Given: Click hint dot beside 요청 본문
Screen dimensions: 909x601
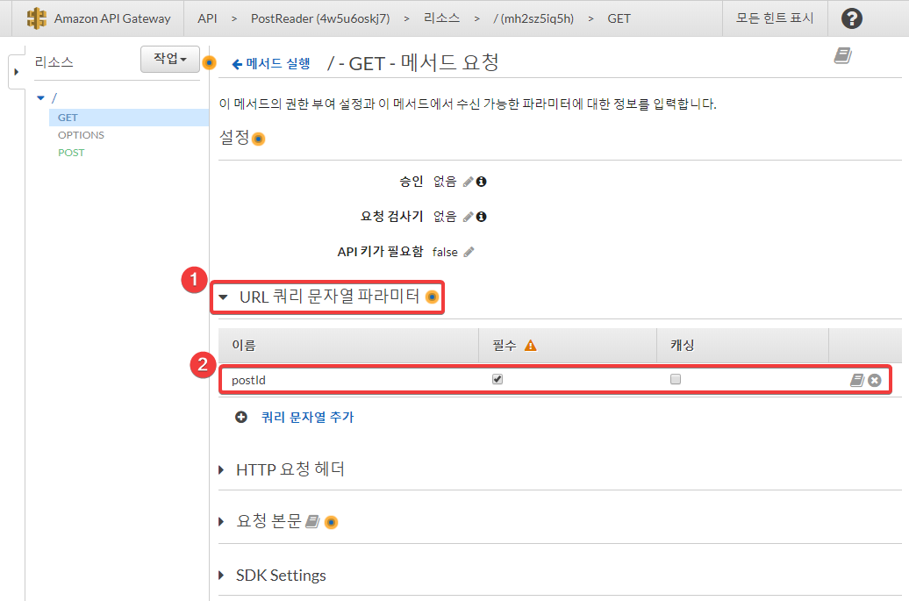Looking at the screenshot, I should point(331,523).
